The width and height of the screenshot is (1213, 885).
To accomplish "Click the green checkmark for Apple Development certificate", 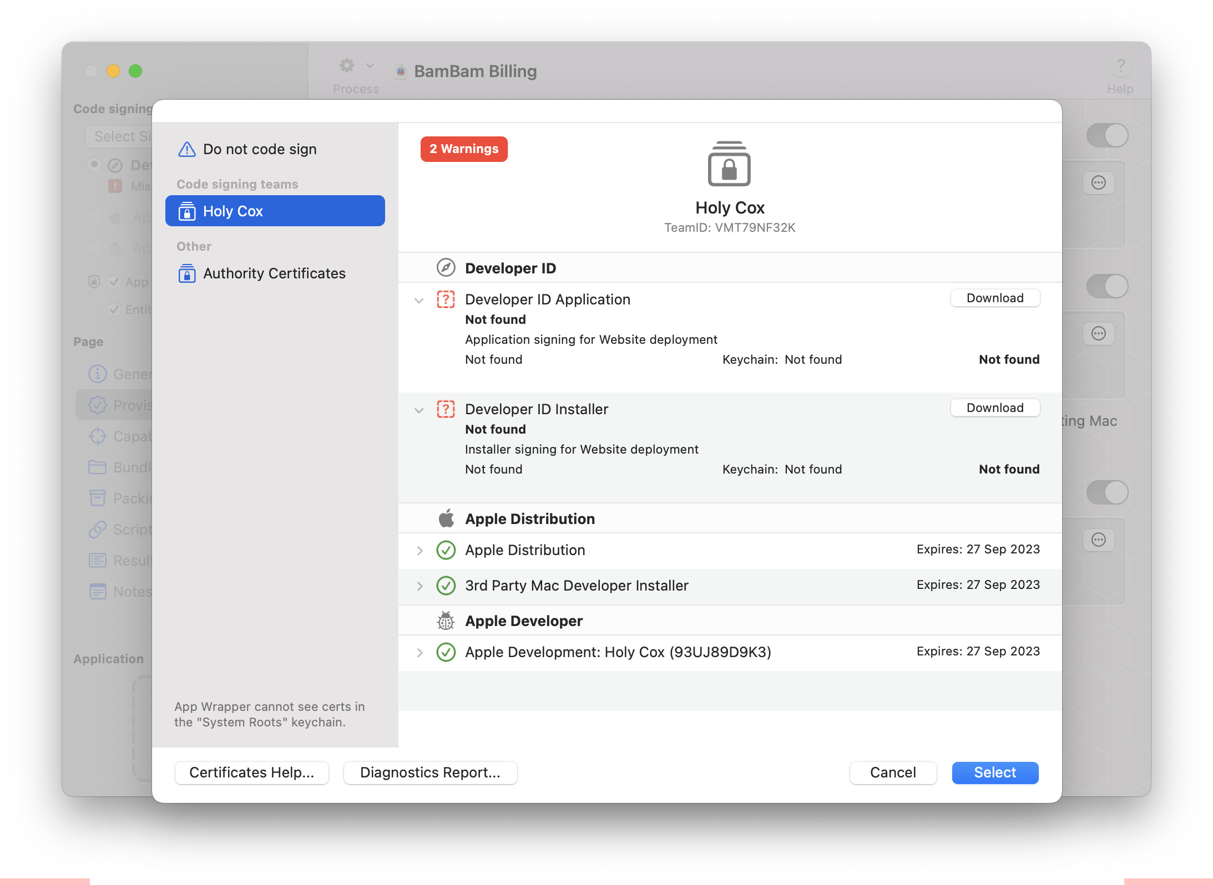I will point(446,652).
